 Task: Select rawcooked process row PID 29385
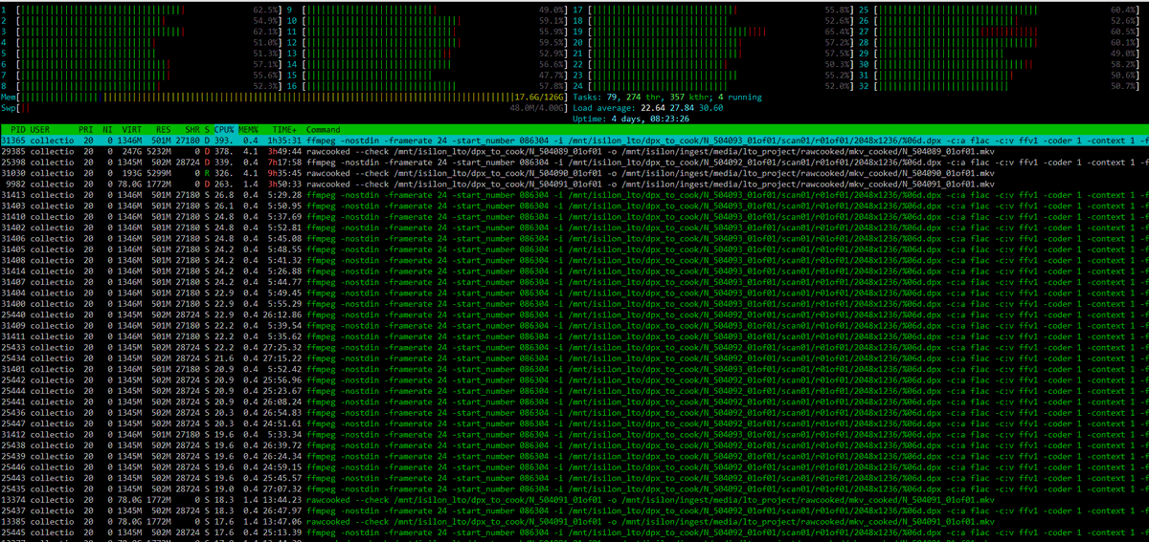coord(574,151)
